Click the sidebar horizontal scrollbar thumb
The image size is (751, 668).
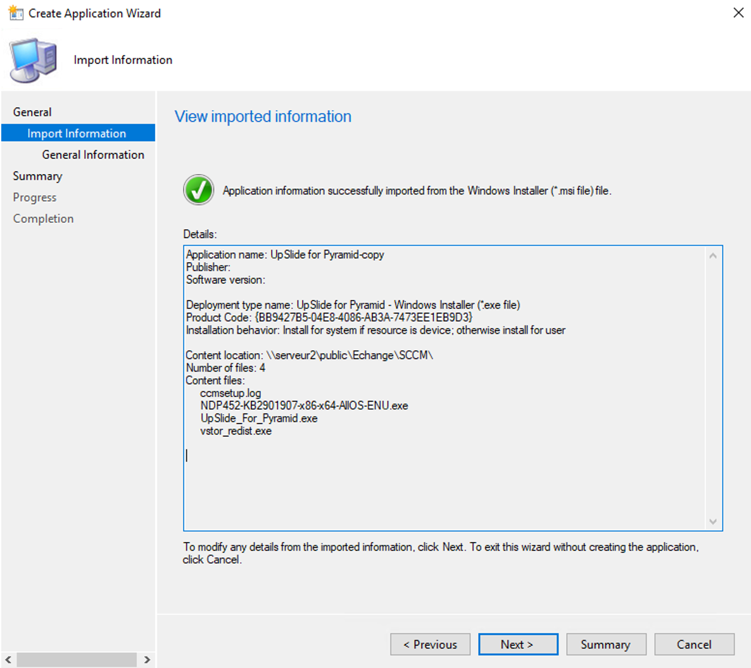[77, 660]
